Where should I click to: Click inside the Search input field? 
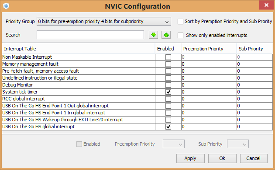point(90,35)
